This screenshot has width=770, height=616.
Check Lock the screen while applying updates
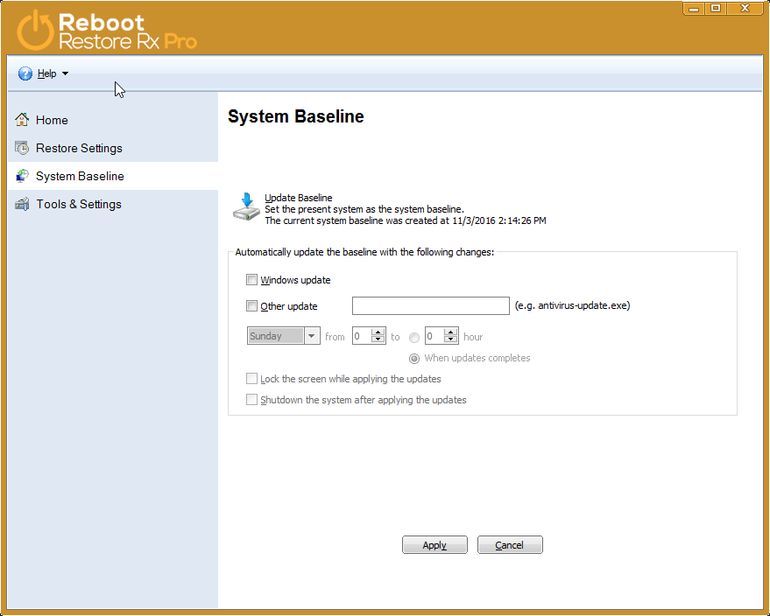pyautogui.click(x=252, y=379)
